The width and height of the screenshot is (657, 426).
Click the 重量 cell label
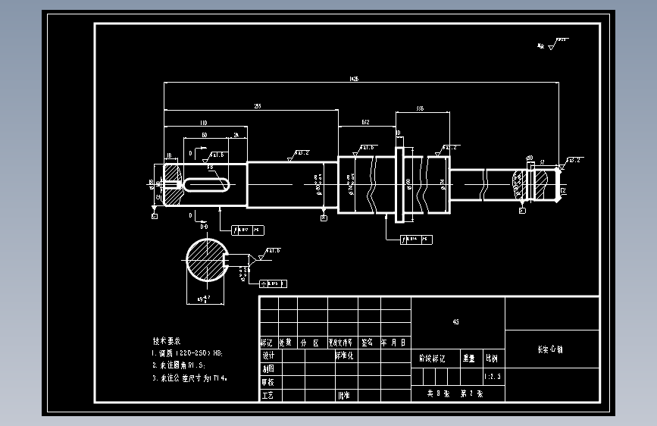(x=469, y=358)
